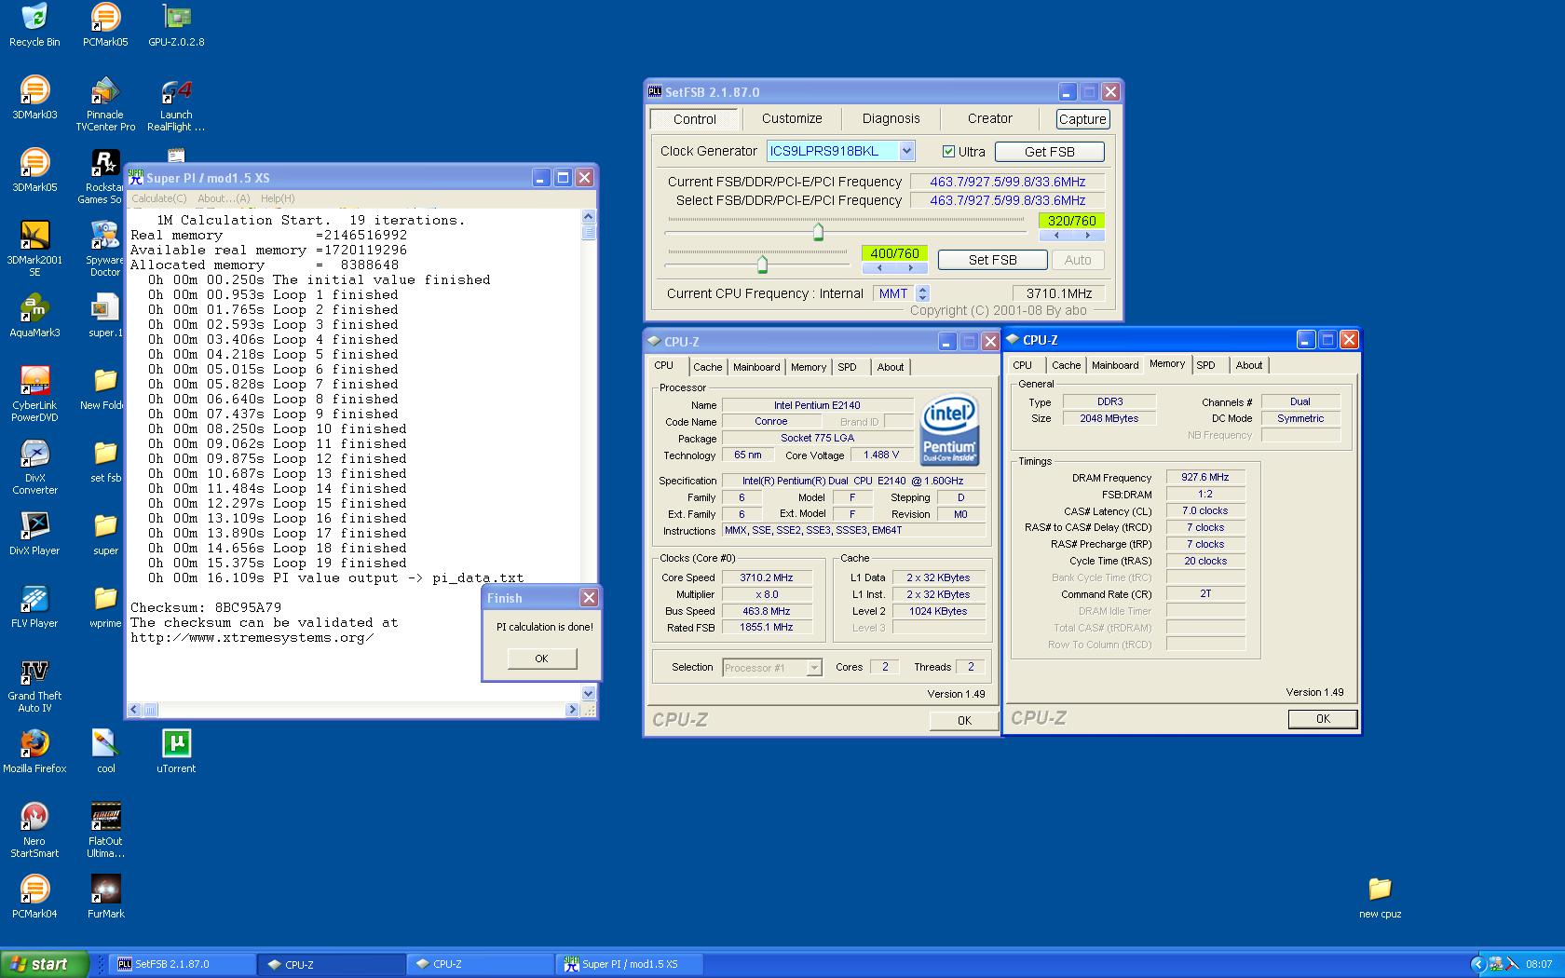This screenshot has width=1565, height=978.
Task: Open the Recycle Bin desktop icon
Action: point(34,25)
